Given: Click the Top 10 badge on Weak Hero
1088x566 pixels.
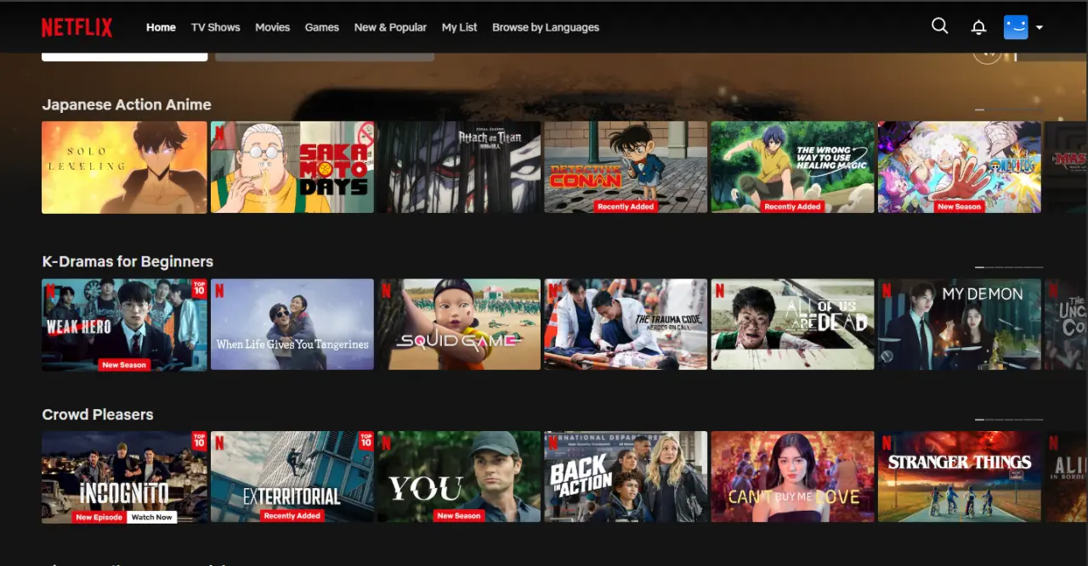Looking at the screenshot, I should [x=199, y=288].
